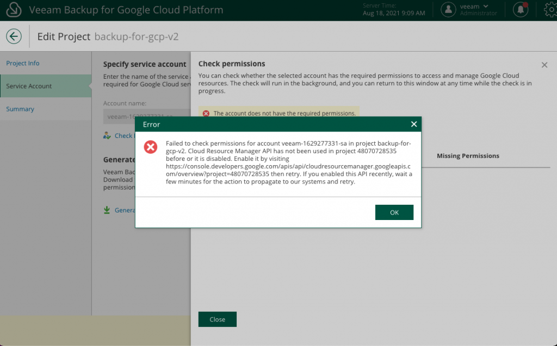Click the Veeam Backup for Google Cloud Platform title
This screenshot has height=346, width=557.
pyautogui.click(x=126, y=10)
